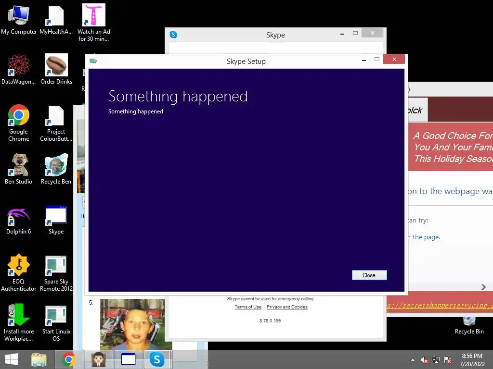Image resolution: width=493 pixels, height=369 pixels.
Task: Show hidden tray icons arrow
Action: tap(413, 360)
